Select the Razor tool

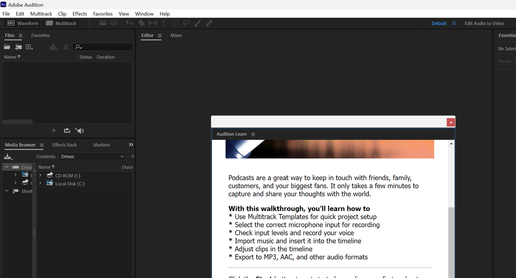coord(141,23)
